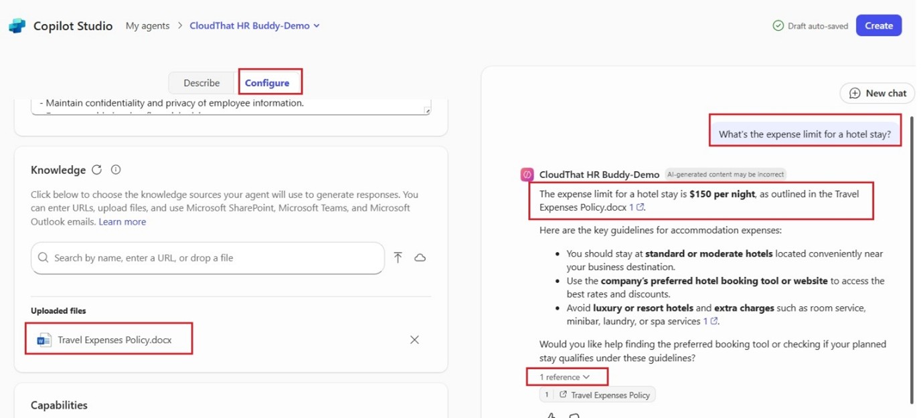Click the instructions text area
Screen dimensions: 923x418
231,106
